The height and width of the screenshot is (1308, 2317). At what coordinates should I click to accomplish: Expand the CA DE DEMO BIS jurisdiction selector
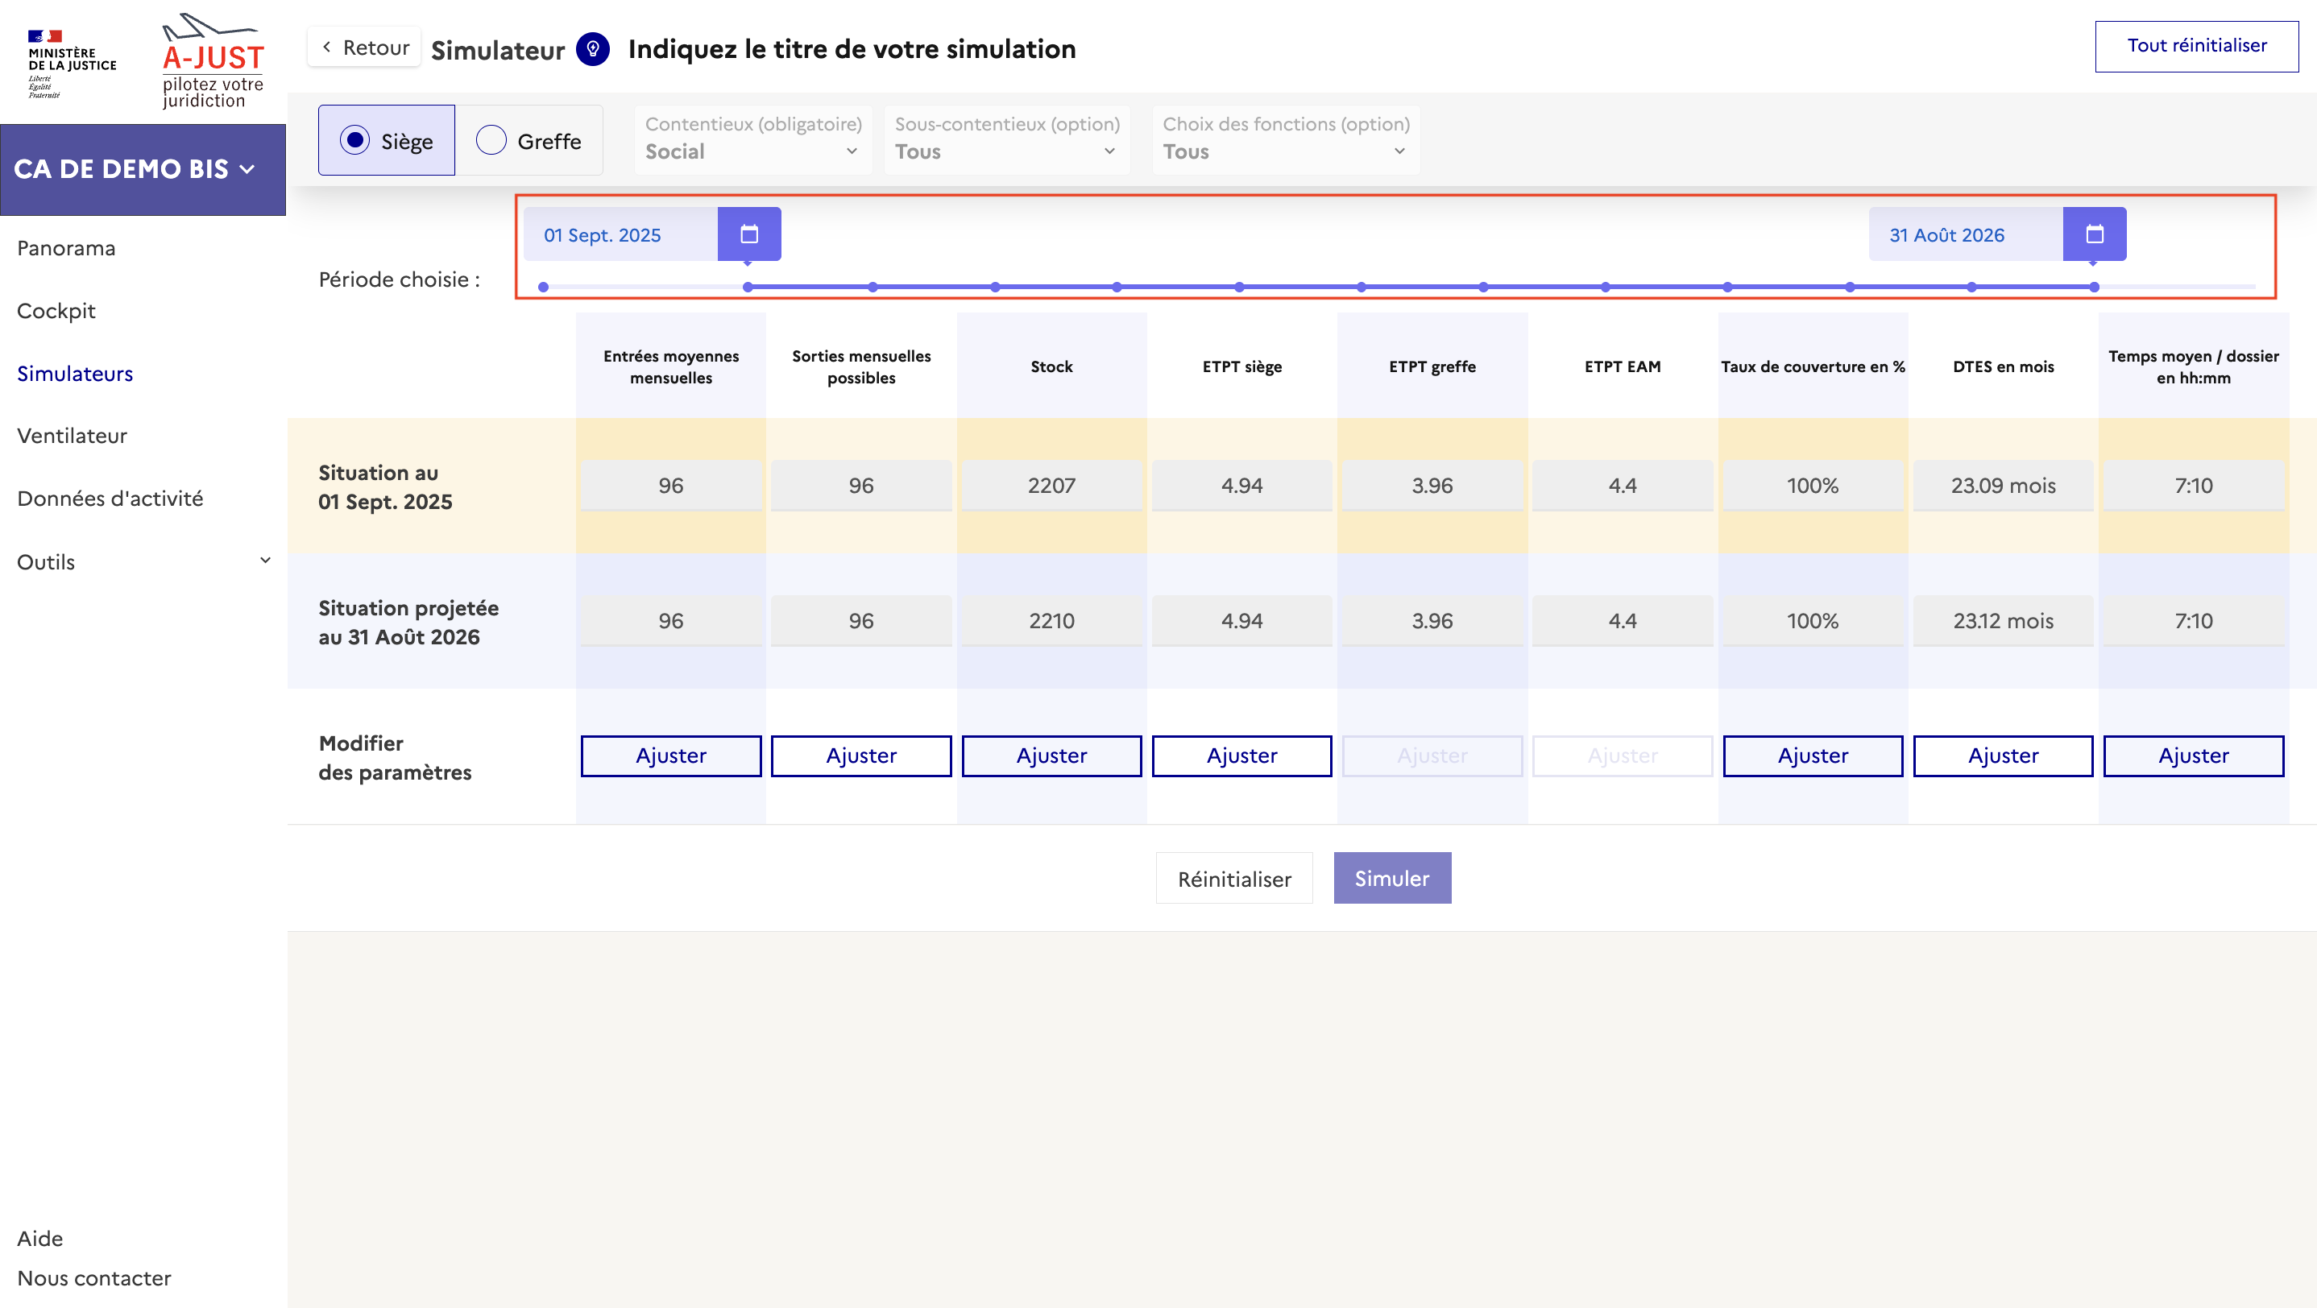coord(135,169)
